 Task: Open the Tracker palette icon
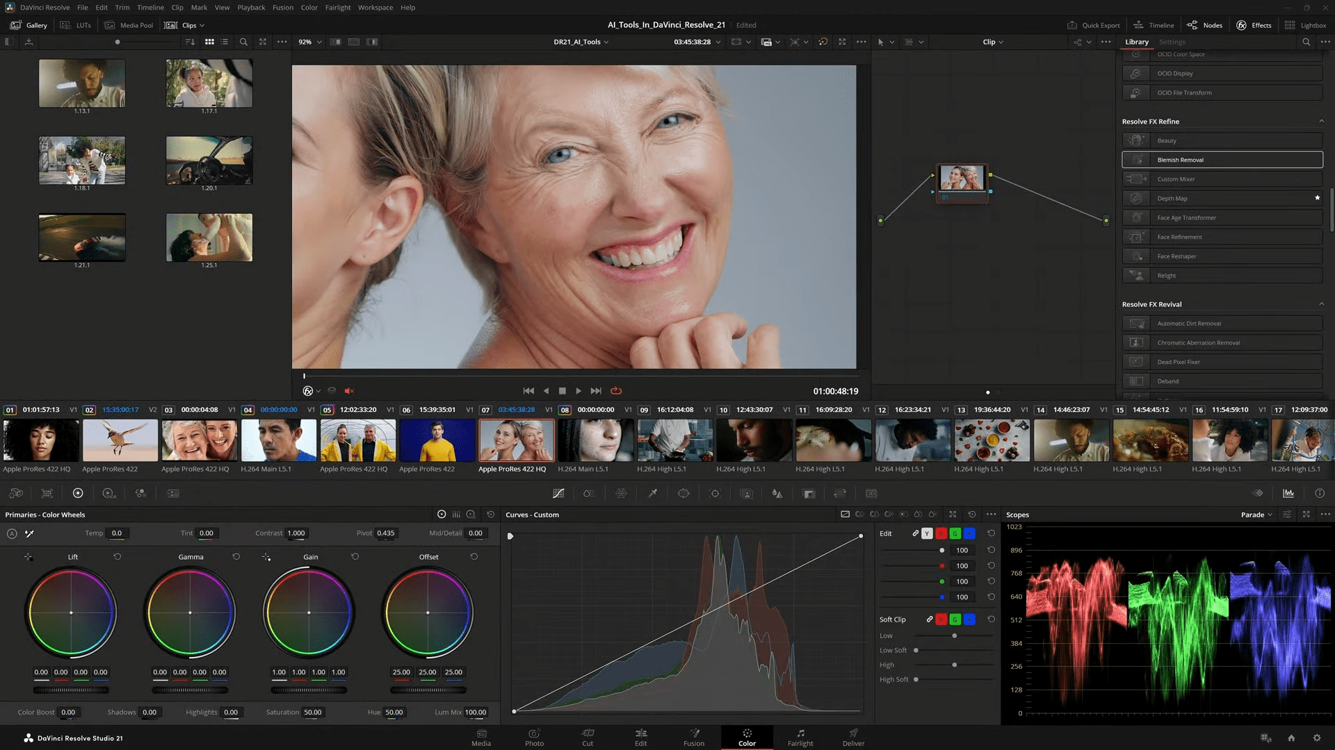(715, 494)
